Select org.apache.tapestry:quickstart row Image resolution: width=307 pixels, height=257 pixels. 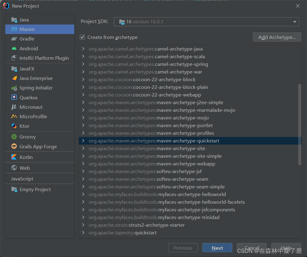(190, 232)
